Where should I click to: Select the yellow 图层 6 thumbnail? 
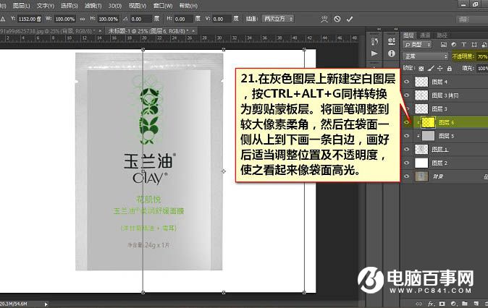(428, 122)
